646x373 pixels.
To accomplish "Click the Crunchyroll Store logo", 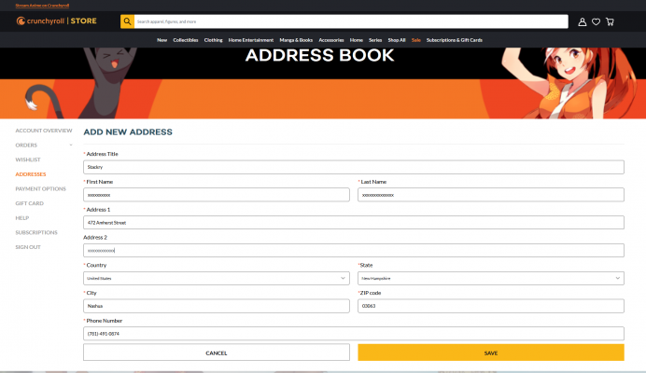I will pos(57,21).
